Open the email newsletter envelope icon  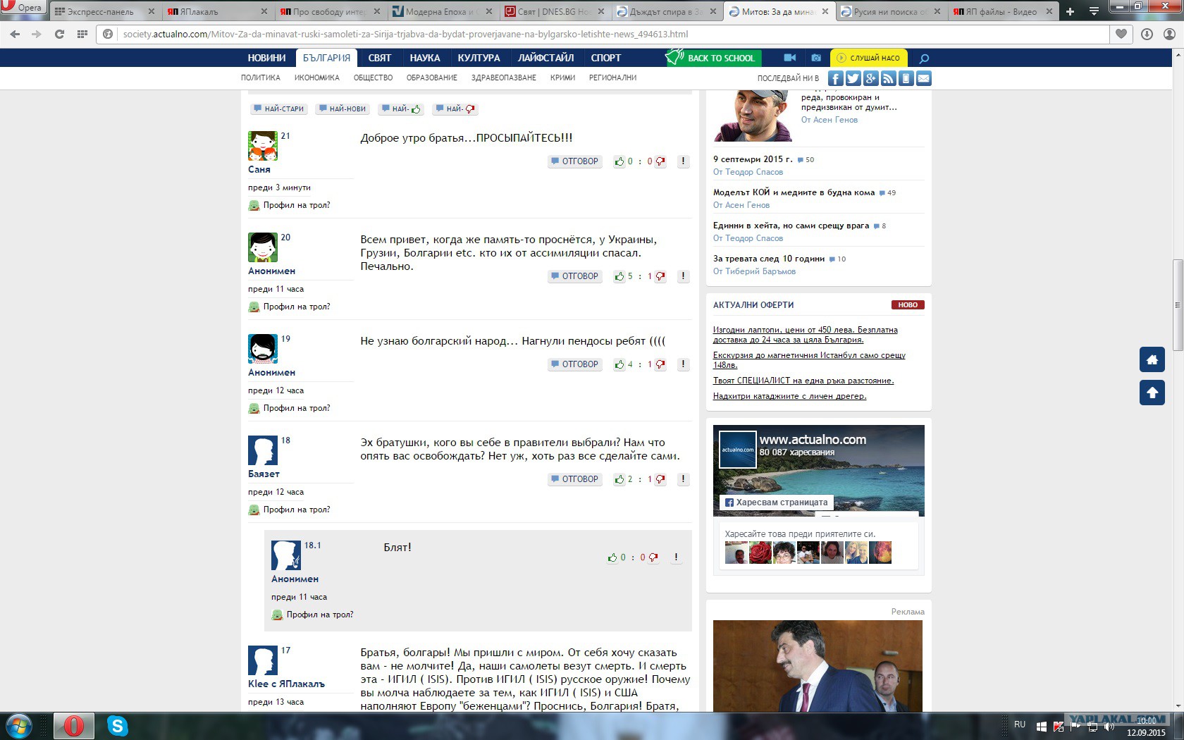pos(923,78)
